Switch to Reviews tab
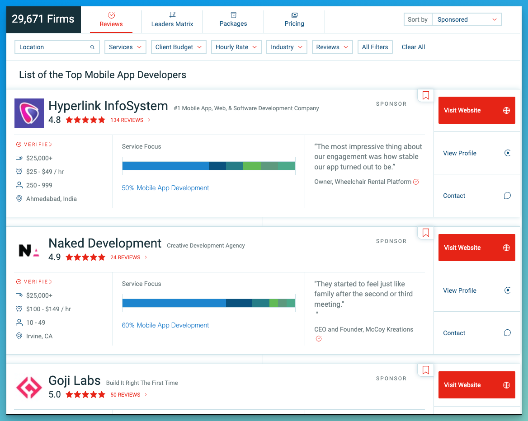Screen dimensions: 528x421 pyautogui.click(x=111, y=20)
